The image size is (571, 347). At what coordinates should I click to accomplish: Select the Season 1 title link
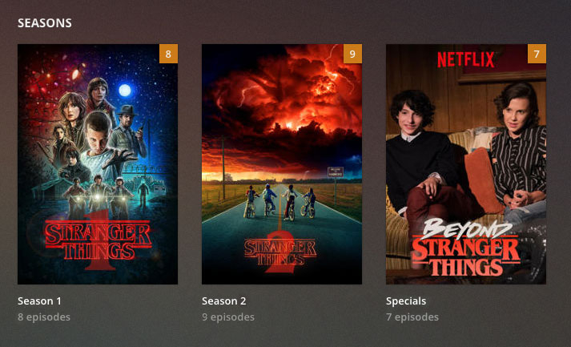click(40, 301)
